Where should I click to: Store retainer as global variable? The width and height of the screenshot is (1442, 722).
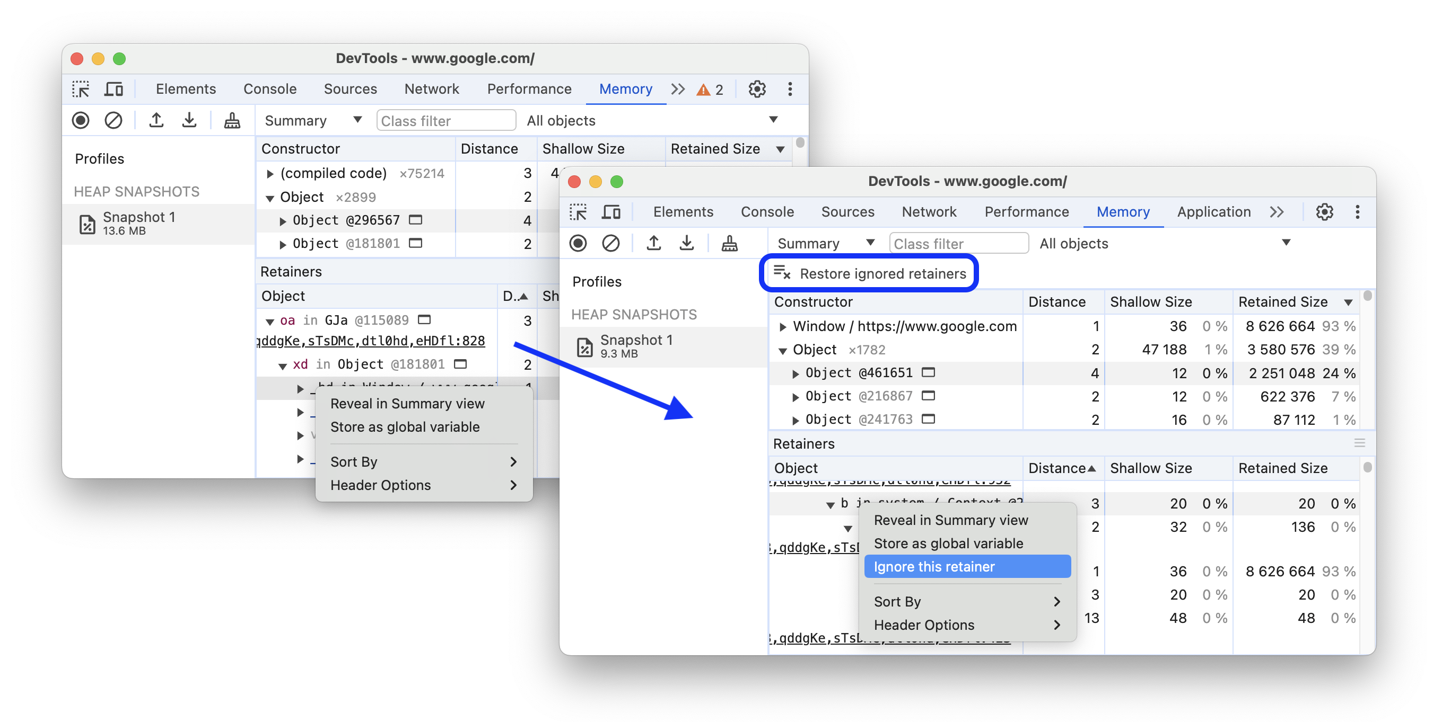pyautogui.click(x=948, y=542)
